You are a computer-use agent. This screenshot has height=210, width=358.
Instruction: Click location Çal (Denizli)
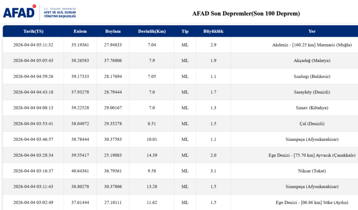pos(312,124)
